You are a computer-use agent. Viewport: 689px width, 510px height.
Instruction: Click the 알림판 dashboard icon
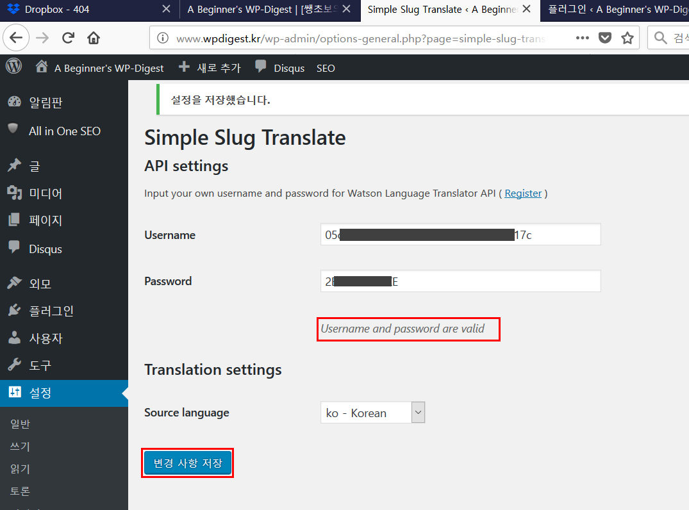click(14, 102)
